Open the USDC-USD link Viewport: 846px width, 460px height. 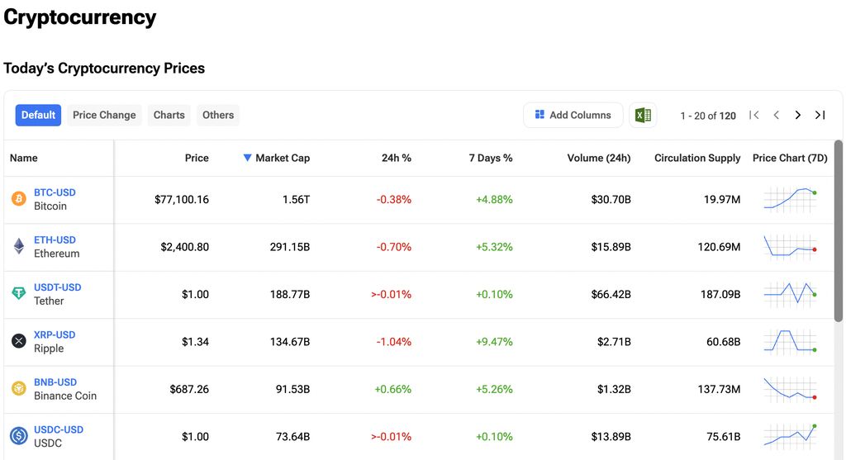pos(59,429)
